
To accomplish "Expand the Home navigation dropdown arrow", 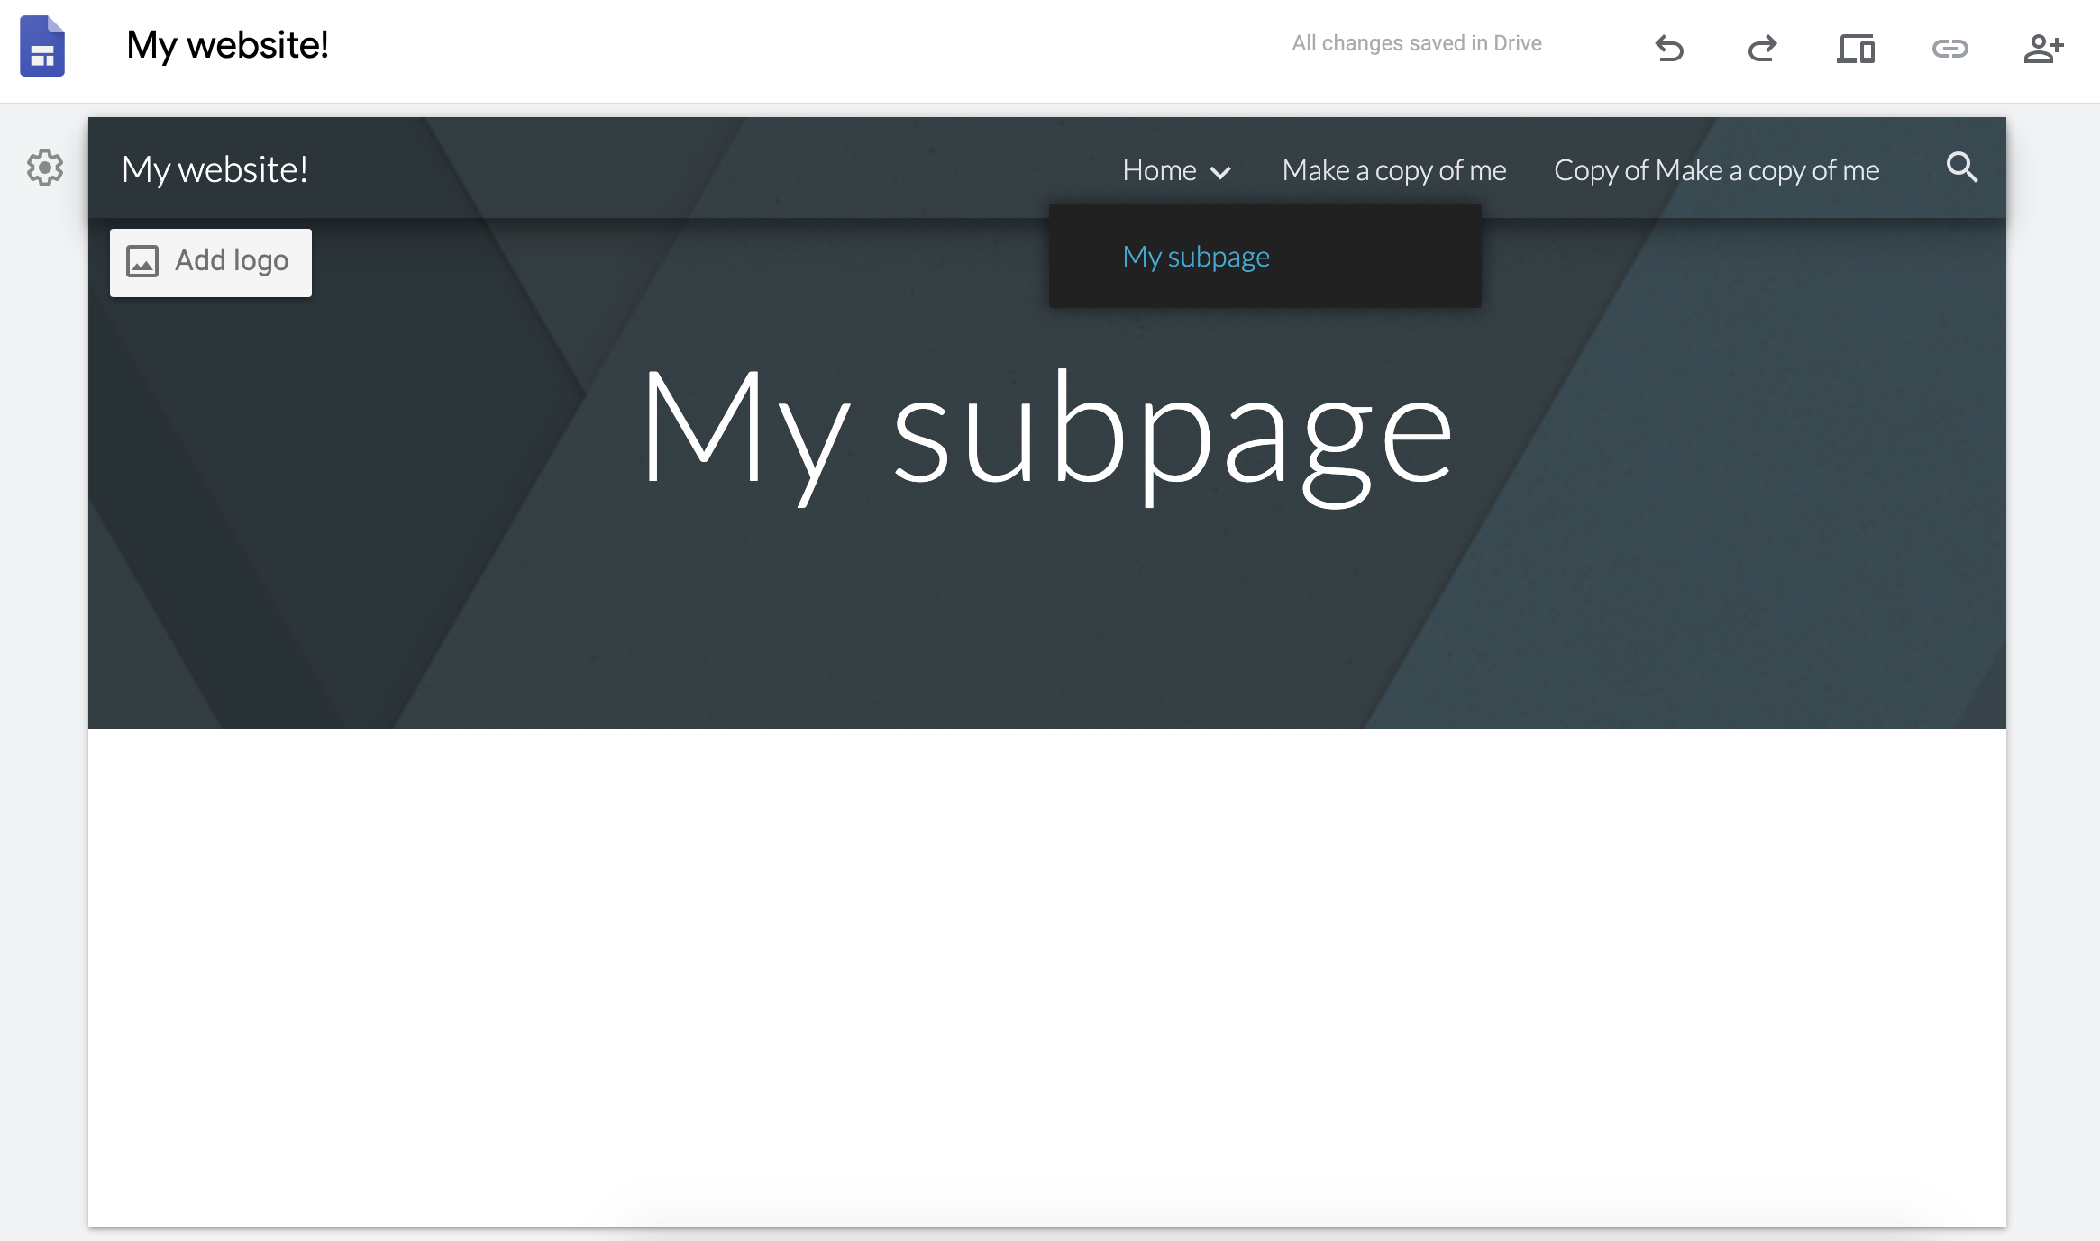I will click(x=1220, y=172).
